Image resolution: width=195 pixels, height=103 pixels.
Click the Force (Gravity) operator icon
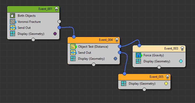click(x=139, y=55)
